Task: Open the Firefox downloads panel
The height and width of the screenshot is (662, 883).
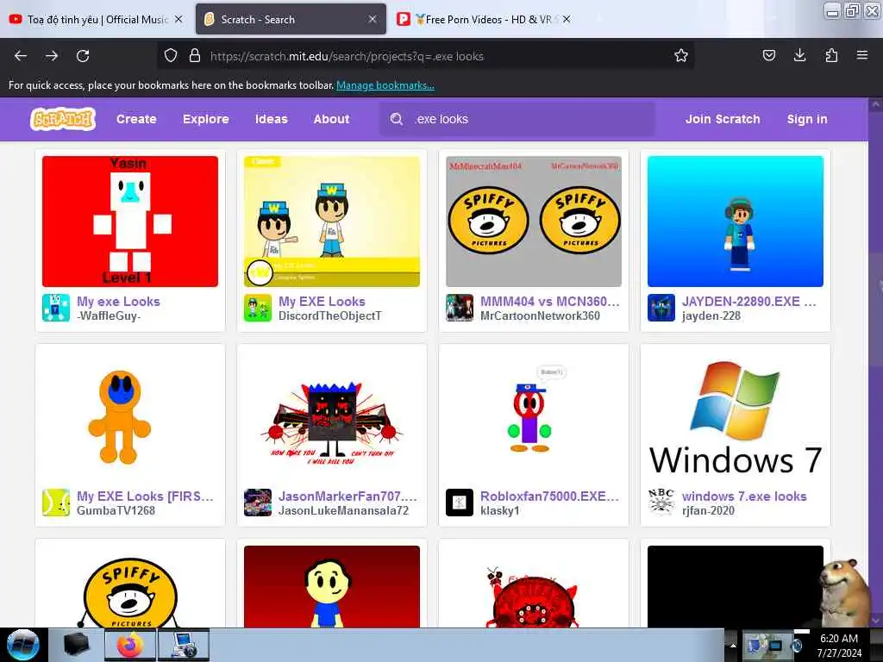Action: pos(799,56)
